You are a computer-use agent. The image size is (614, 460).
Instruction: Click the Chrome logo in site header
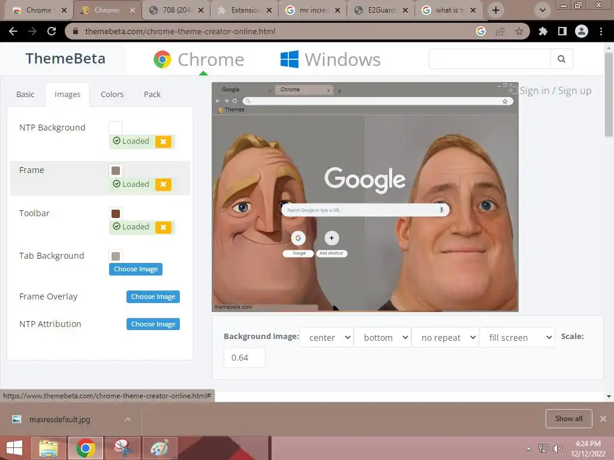pos(162,59)
